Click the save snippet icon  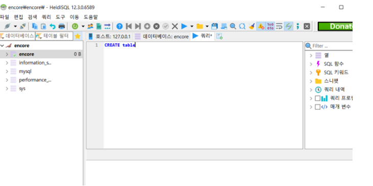tap(224, 26)
